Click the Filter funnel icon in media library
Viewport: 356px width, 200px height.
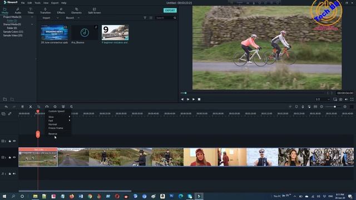pyautogui.click(x=145, y=18)
